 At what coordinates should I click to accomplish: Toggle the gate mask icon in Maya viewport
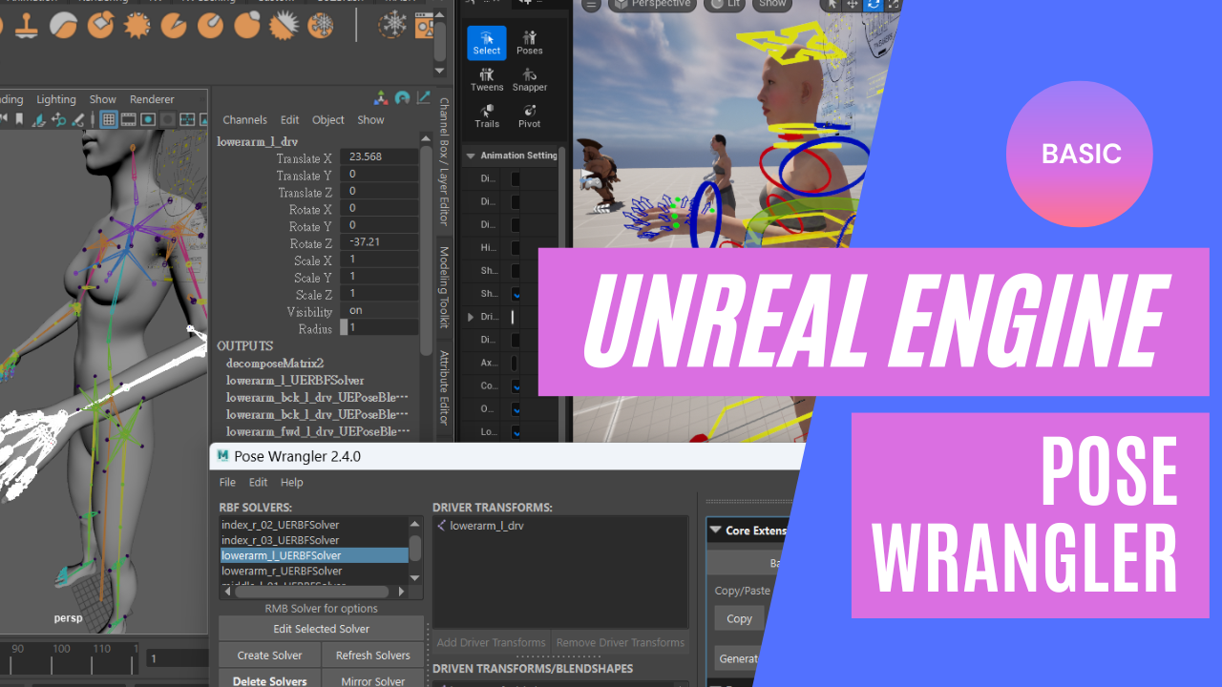(x=168, y=119)
